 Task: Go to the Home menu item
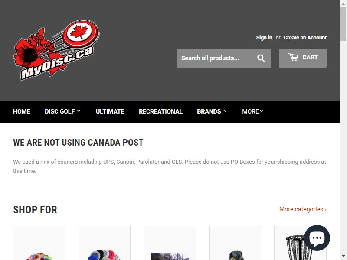(x=22, y=111)
